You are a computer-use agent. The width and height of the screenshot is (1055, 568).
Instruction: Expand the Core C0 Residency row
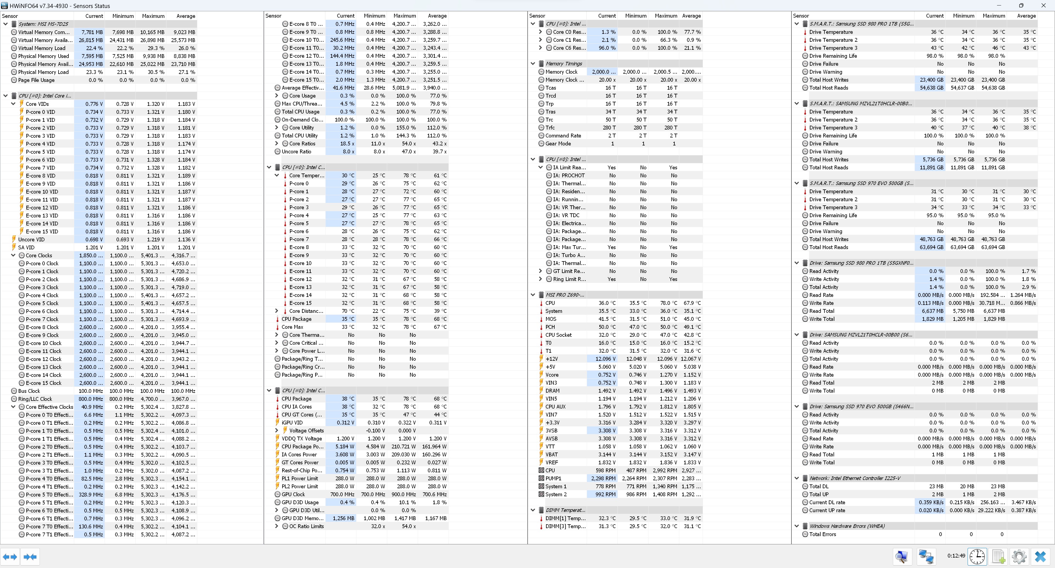(540, 32)
